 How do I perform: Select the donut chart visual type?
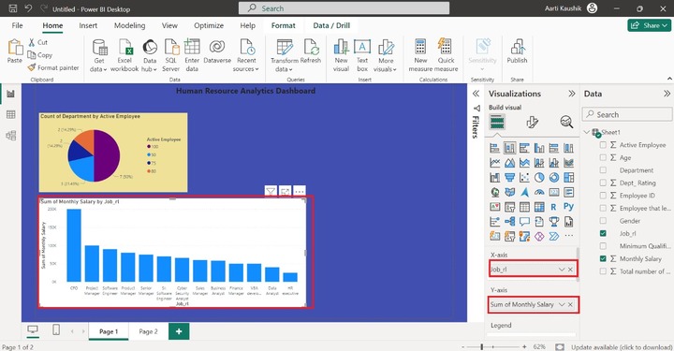pyautogui.click(x=554, y=178)
